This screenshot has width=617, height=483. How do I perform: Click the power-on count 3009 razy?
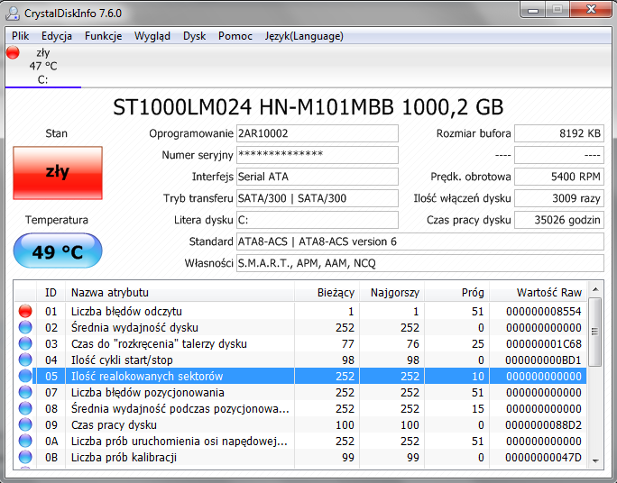tap(559, 198)
